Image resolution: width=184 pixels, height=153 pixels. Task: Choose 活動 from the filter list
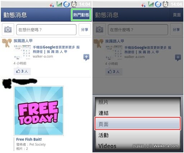[x=137, y=135]
